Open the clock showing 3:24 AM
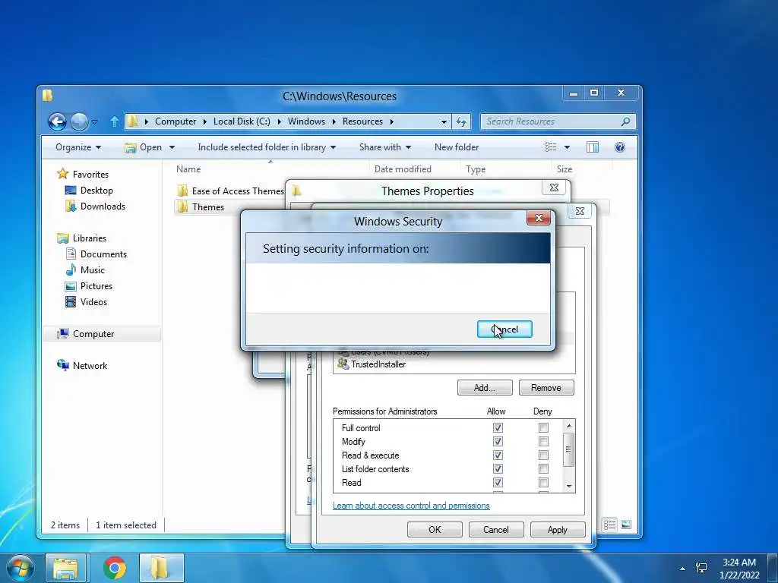The height and width of the screenshot is (583, 778). [739, 569]
